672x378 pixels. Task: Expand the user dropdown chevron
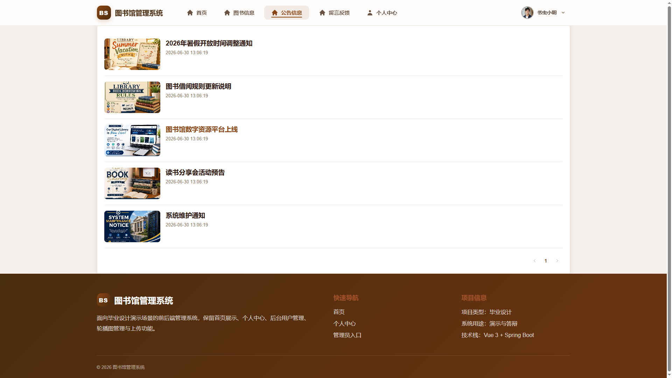(563, 13)
